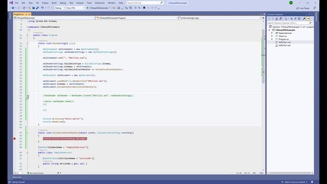Collapse the TemplateVersion class block
This screenshot has width=327, height=184.
pos(27,152)
